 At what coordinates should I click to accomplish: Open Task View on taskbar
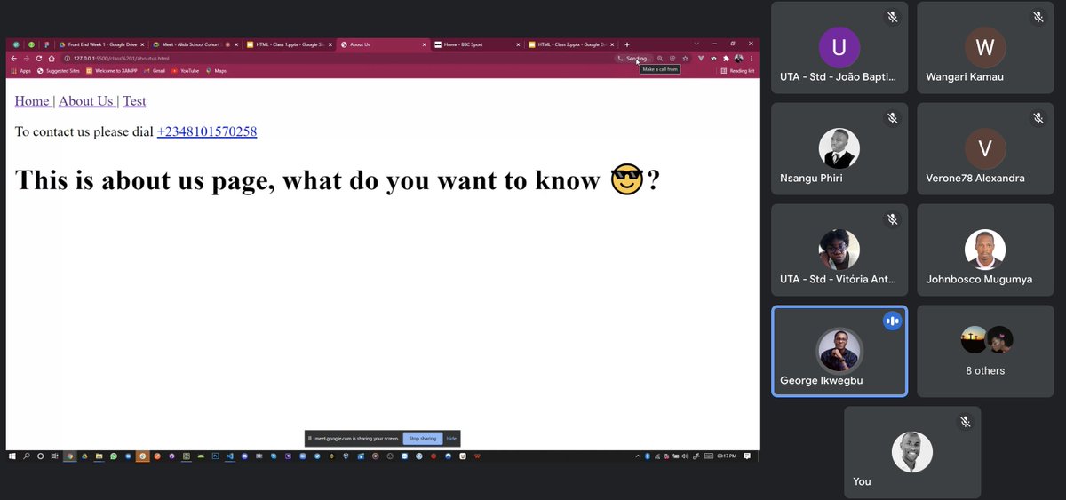(54, 456)
